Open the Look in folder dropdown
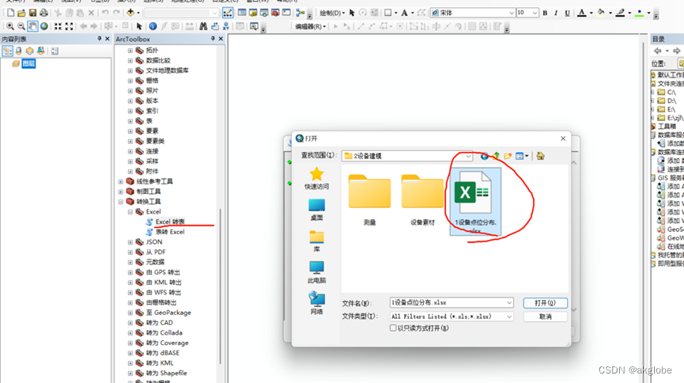684x383 pixels. click(x=468, y=156)
